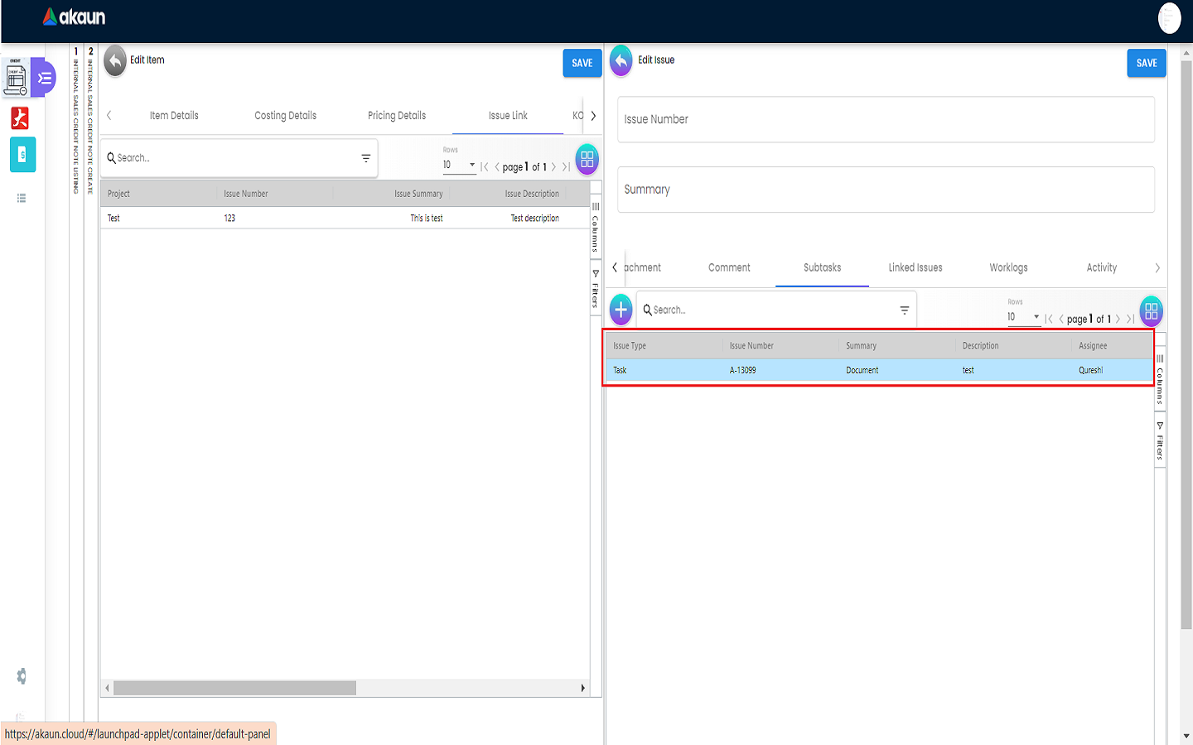Click the blue plus add subtask button

point(621,310)
